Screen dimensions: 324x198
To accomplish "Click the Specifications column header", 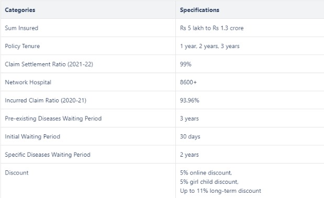I will pos(199,10).
